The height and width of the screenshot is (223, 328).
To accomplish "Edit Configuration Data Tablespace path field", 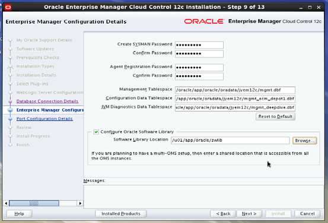I will coord(235,98).
